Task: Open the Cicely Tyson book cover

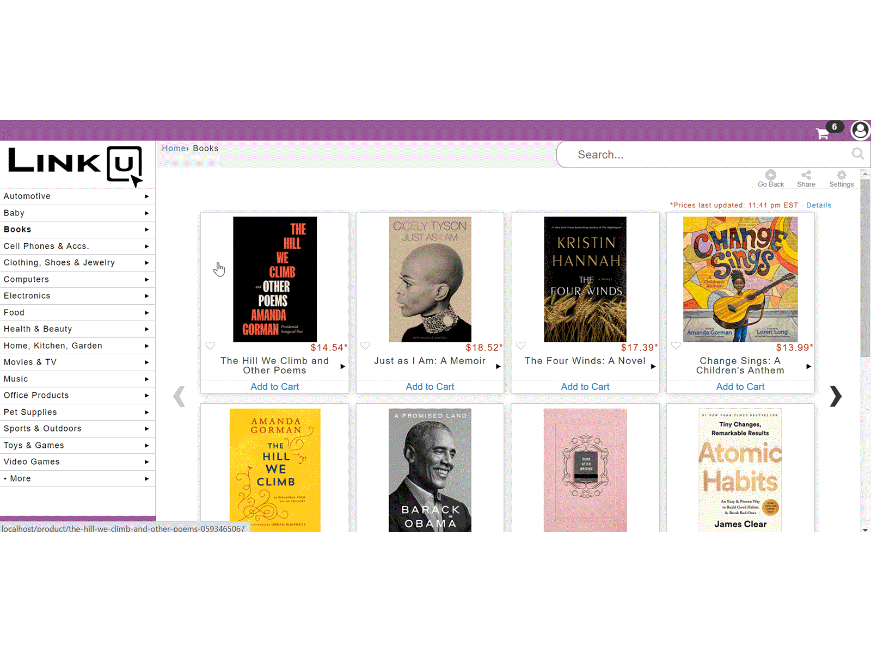Action: [x=430, y=279]
